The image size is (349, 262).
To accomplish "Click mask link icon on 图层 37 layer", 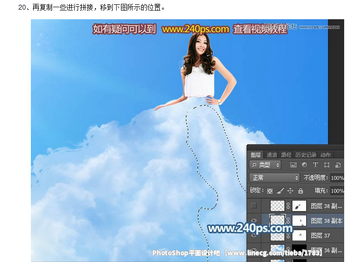I will click(288, 236).
